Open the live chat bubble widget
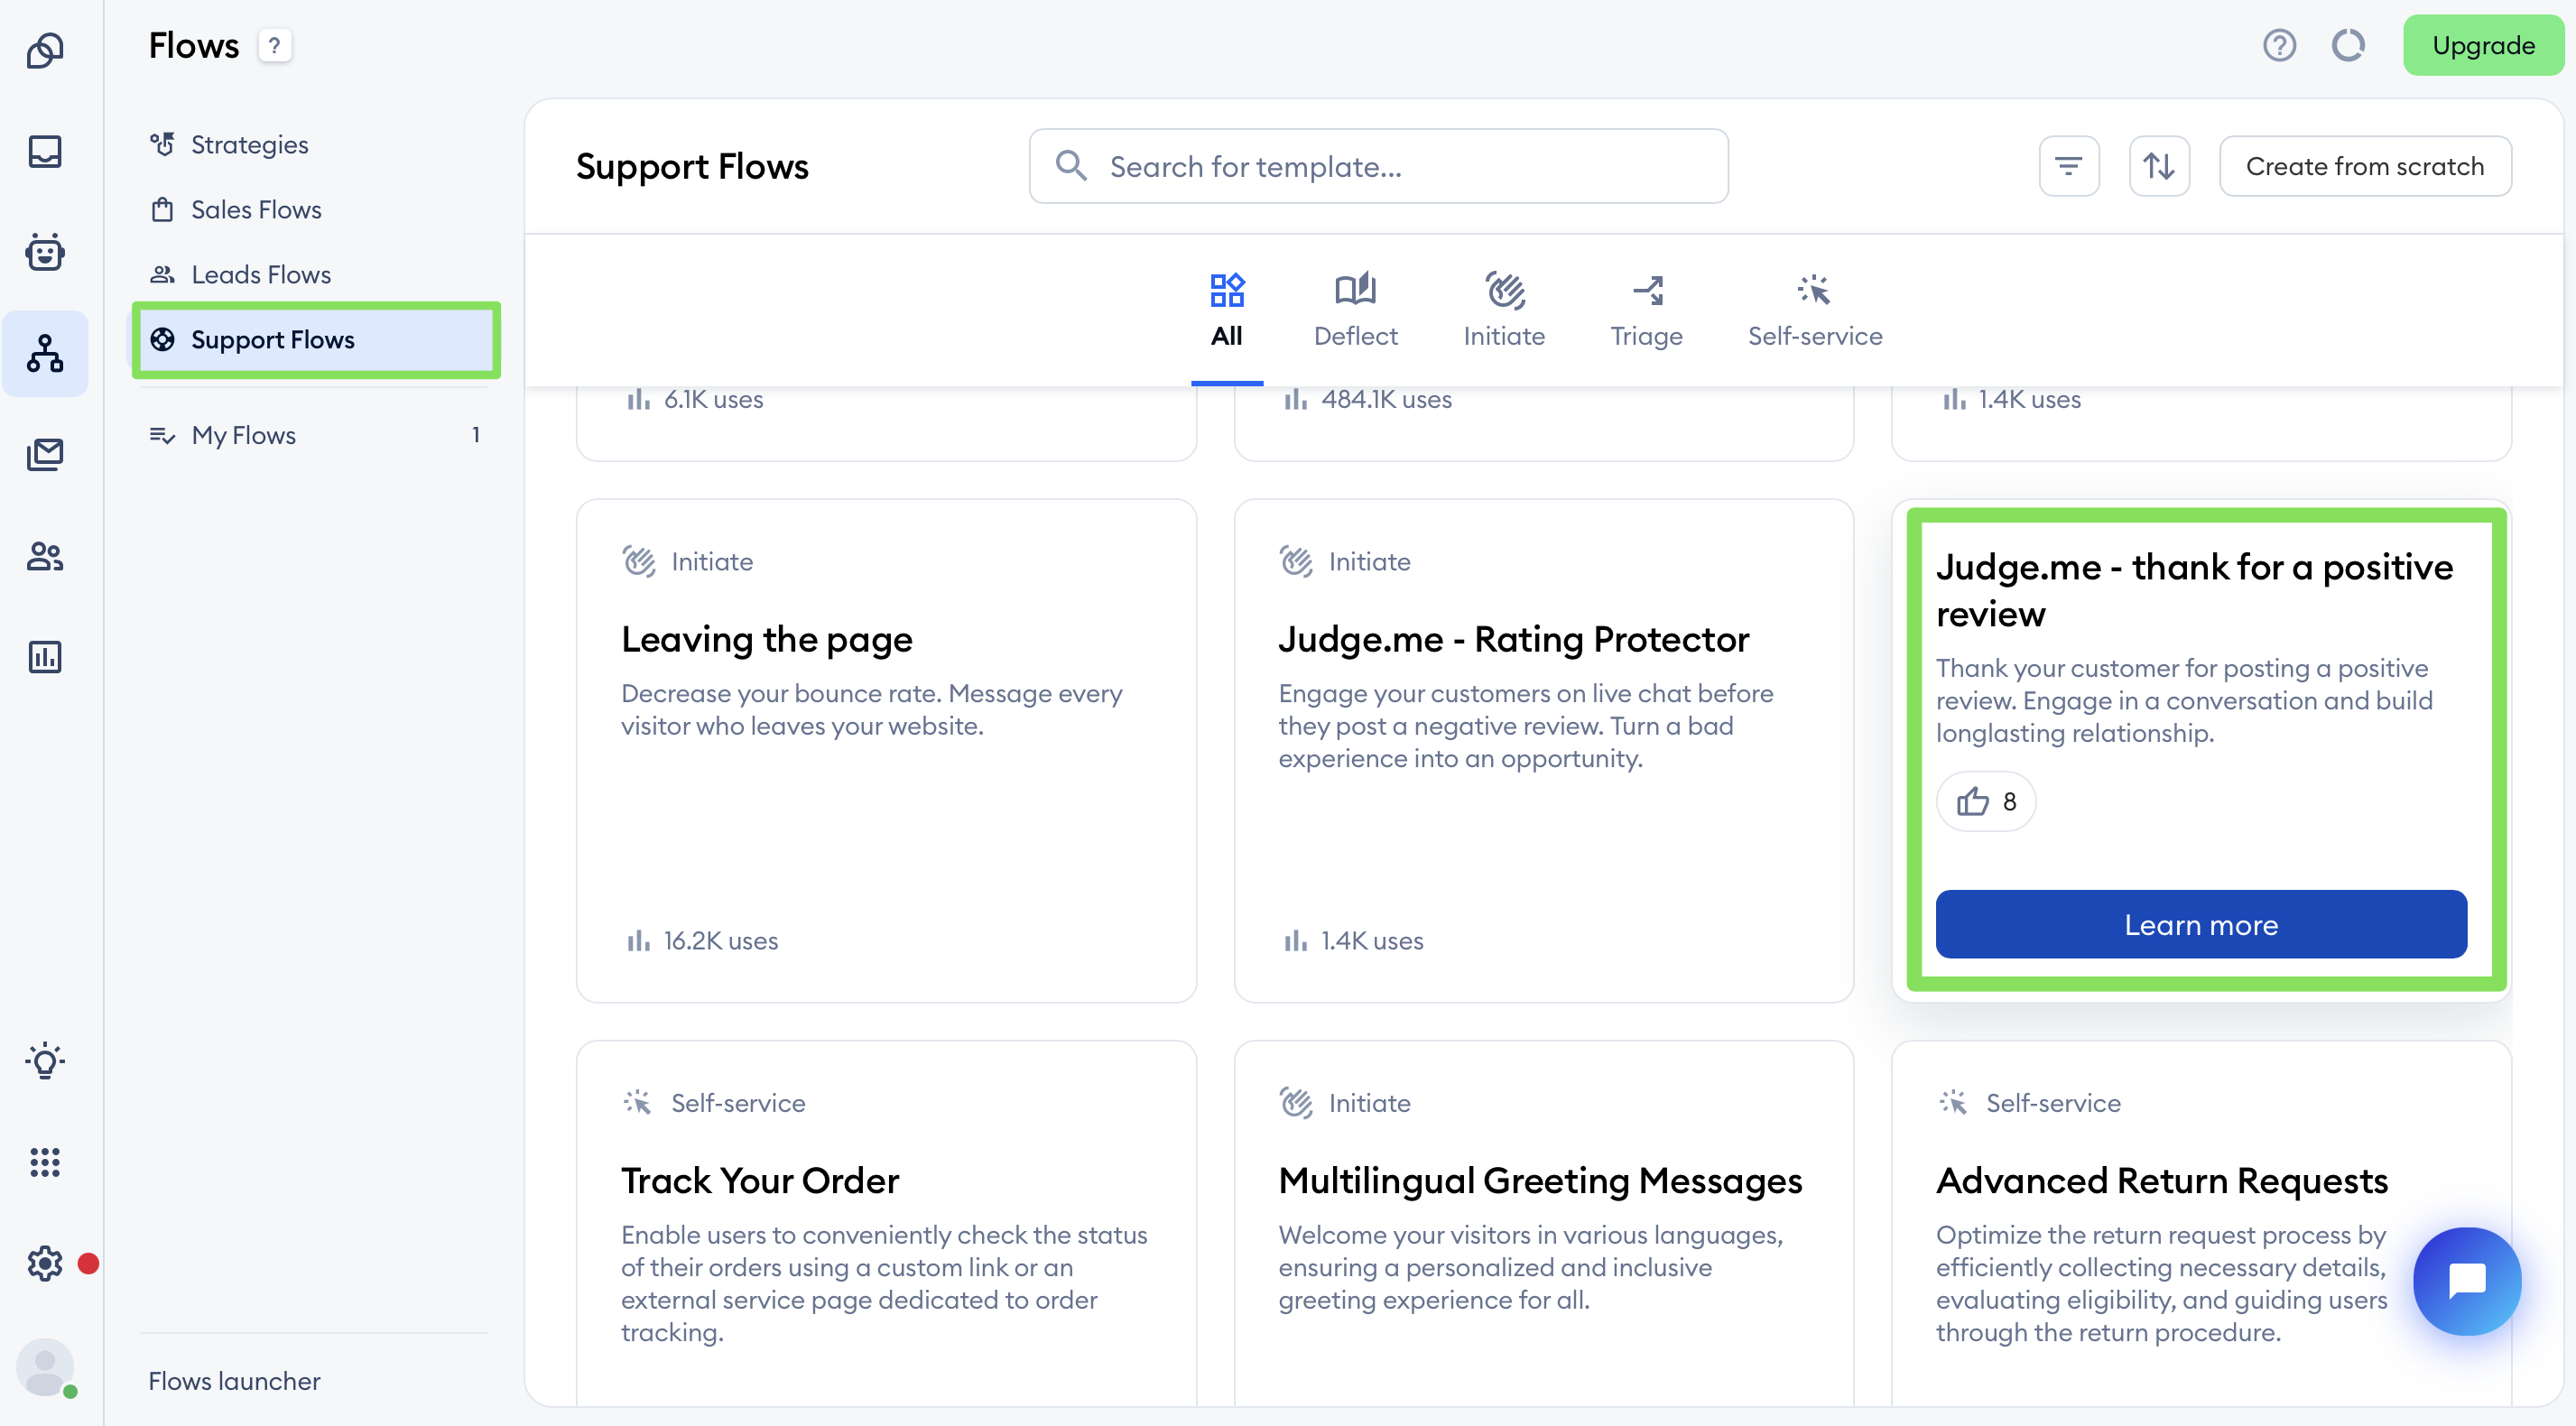 (2466, 1280)
